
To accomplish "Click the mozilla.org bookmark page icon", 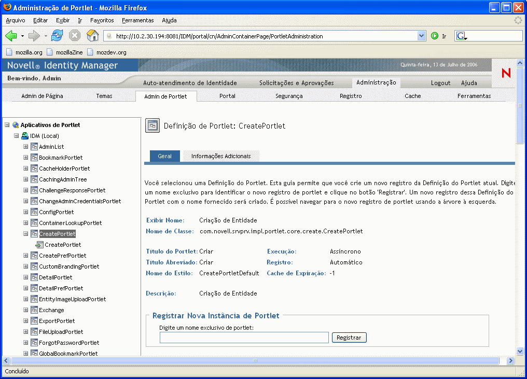I will (x=9, y=52).
